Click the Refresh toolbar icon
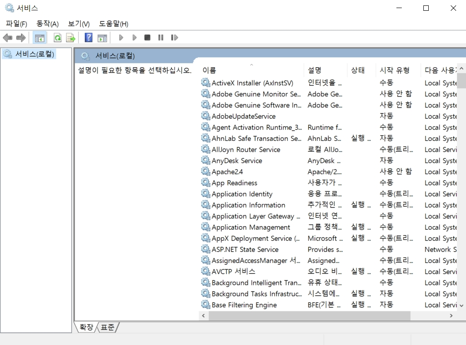The height and width of the screenshot is (345, 466). [x=57, y=38]
